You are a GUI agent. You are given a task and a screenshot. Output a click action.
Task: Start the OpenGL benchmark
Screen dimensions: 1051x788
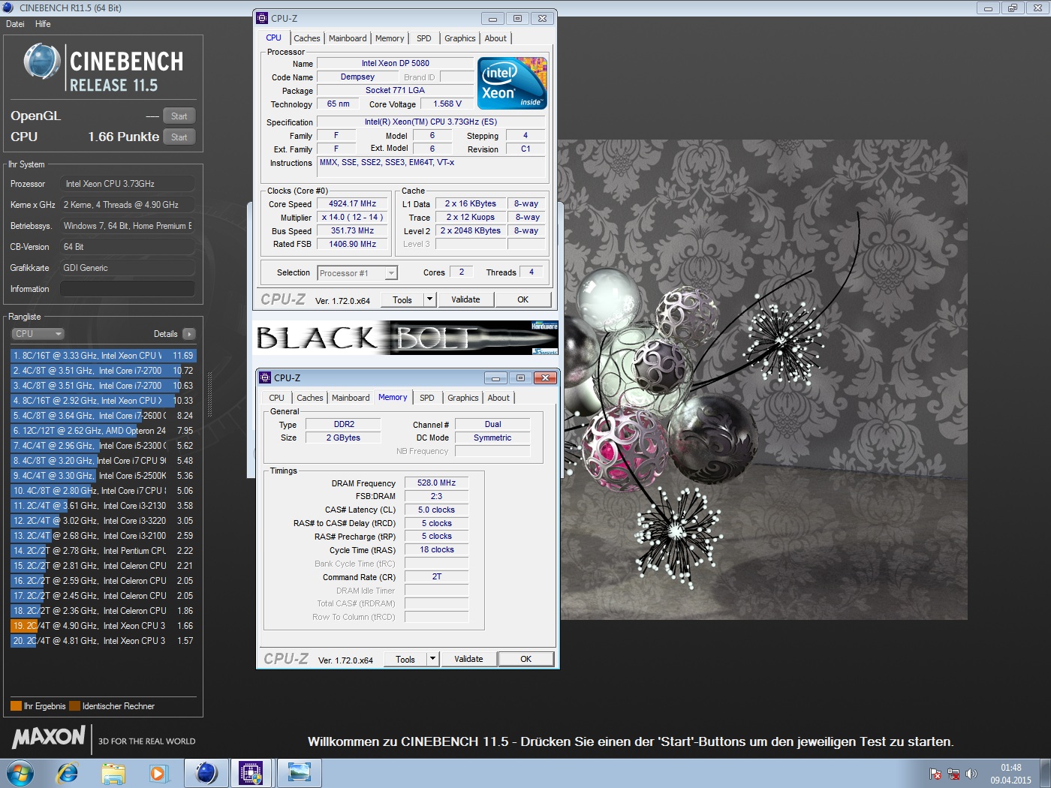(x=179, y=116)
